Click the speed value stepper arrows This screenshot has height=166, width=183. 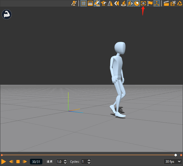click(x=65, y=162)
